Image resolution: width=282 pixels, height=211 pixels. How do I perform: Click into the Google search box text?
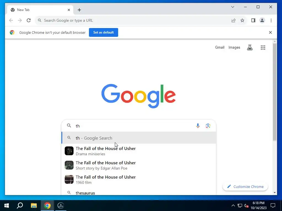coord(133,126)
